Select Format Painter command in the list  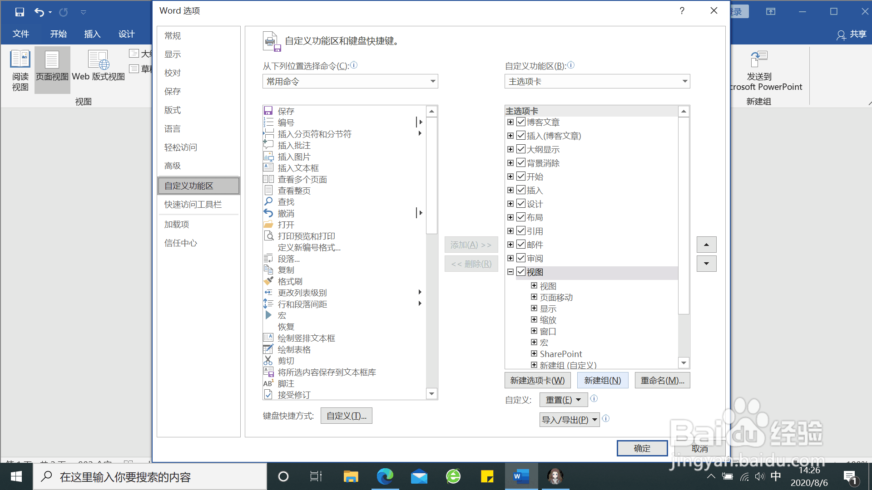(290, 281)
